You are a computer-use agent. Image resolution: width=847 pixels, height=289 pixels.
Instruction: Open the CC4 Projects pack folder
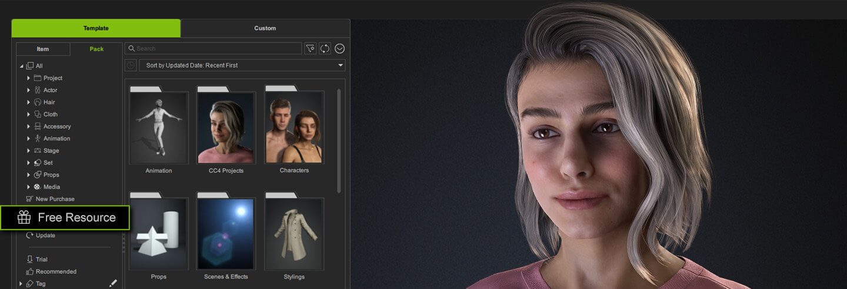226,129
